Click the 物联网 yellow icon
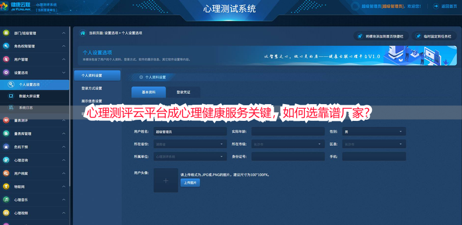462x225 pixels. coord(6,187)
